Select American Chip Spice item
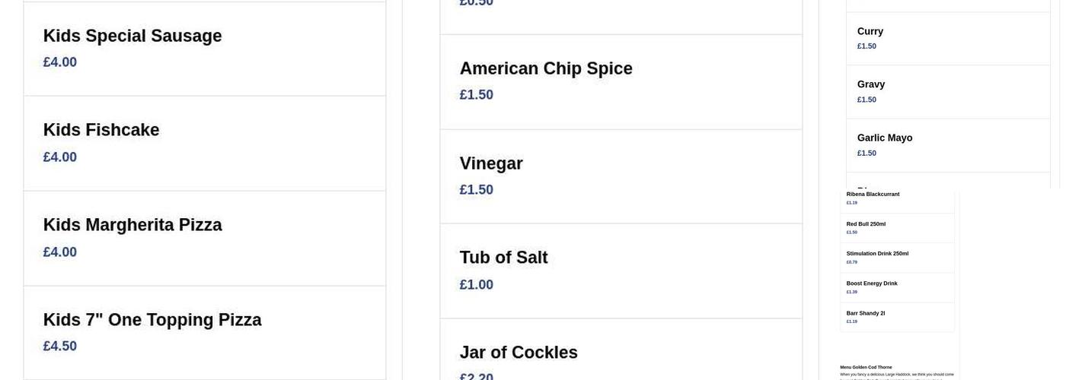 tap(546, 69)
